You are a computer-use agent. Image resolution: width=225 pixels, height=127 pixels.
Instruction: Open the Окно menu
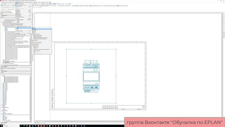point(47,2)
